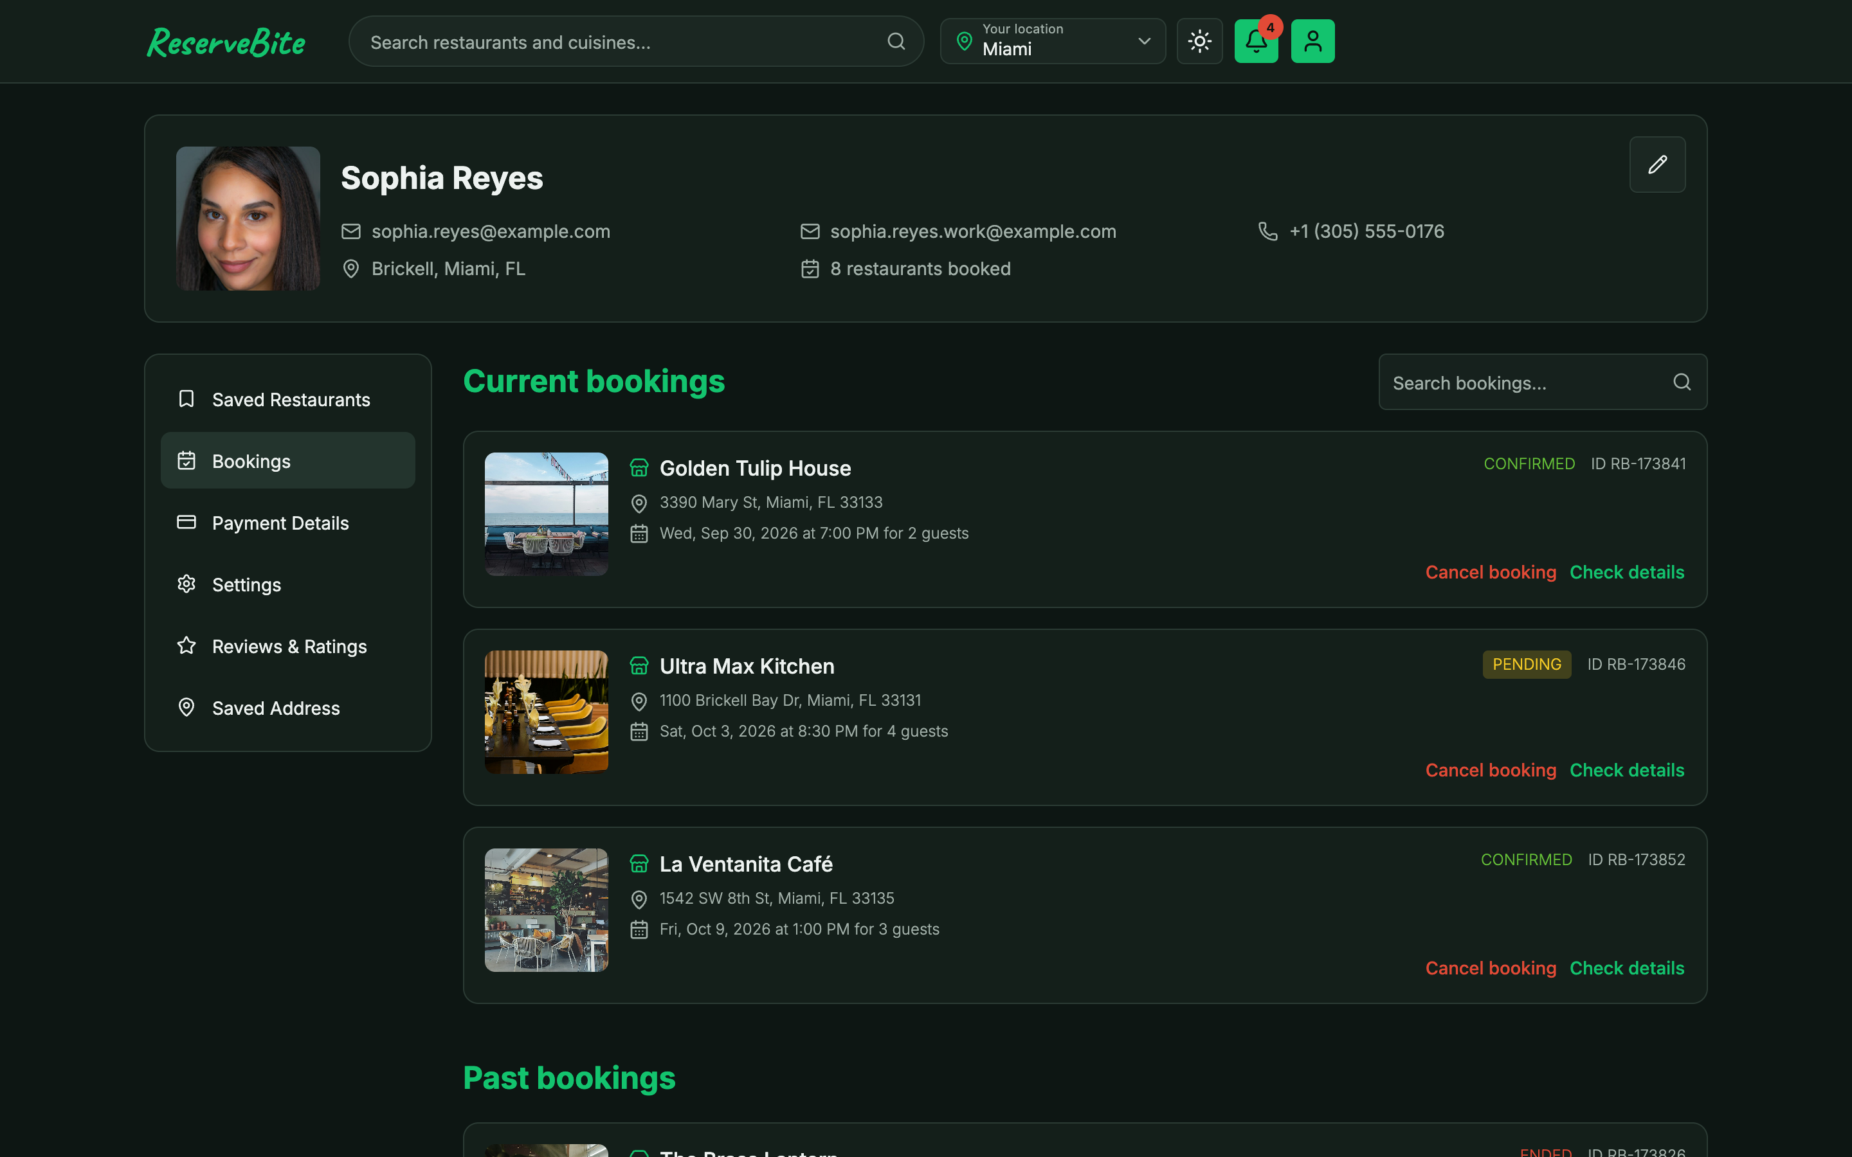Open Saved Address in the sidebar
1852x1157 pixels.
(287, 708)
